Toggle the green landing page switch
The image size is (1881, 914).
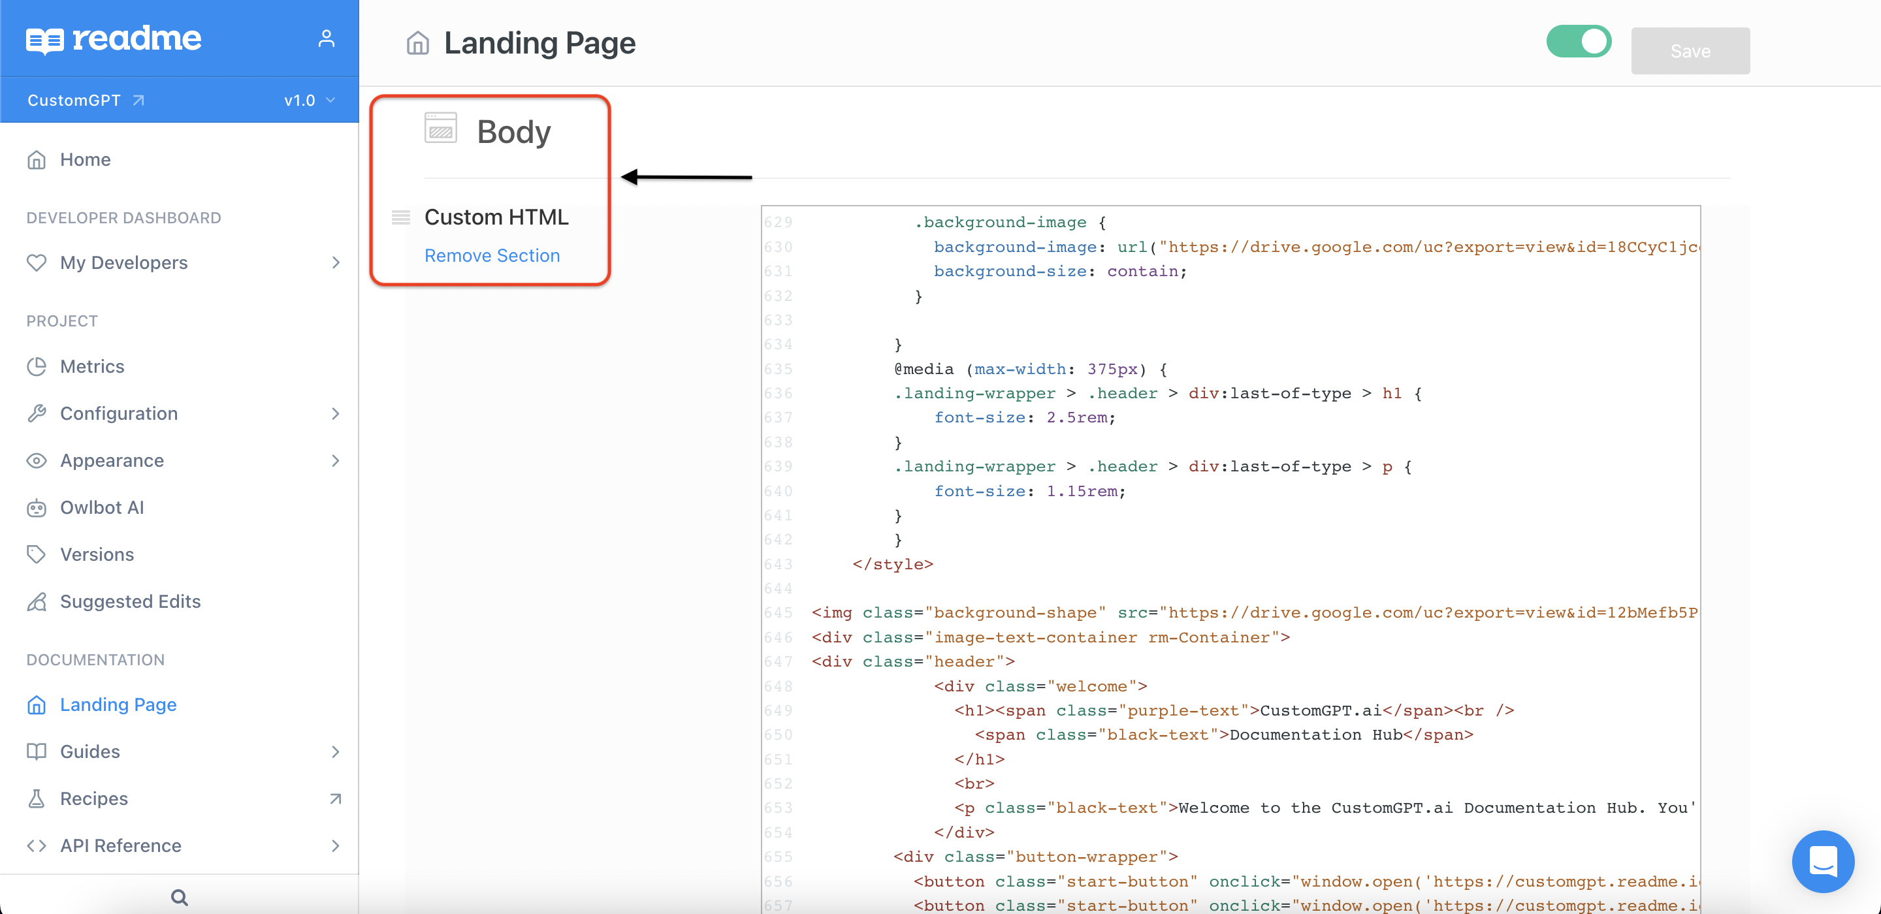pyautogui.click(x=1578, y=42)
